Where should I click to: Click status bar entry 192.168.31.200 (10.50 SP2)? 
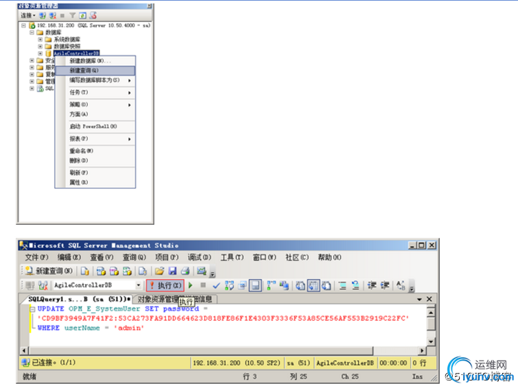coord(237,363)
